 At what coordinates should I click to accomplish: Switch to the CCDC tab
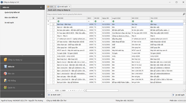click(51, 7)
